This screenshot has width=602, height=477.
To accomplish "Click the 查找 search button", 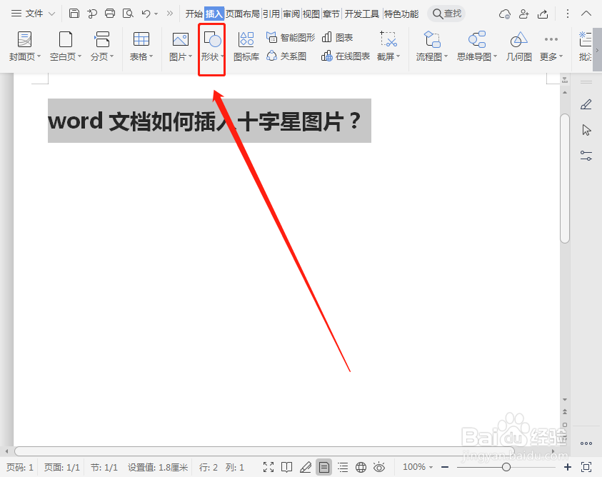I will (x=446, y=12).
